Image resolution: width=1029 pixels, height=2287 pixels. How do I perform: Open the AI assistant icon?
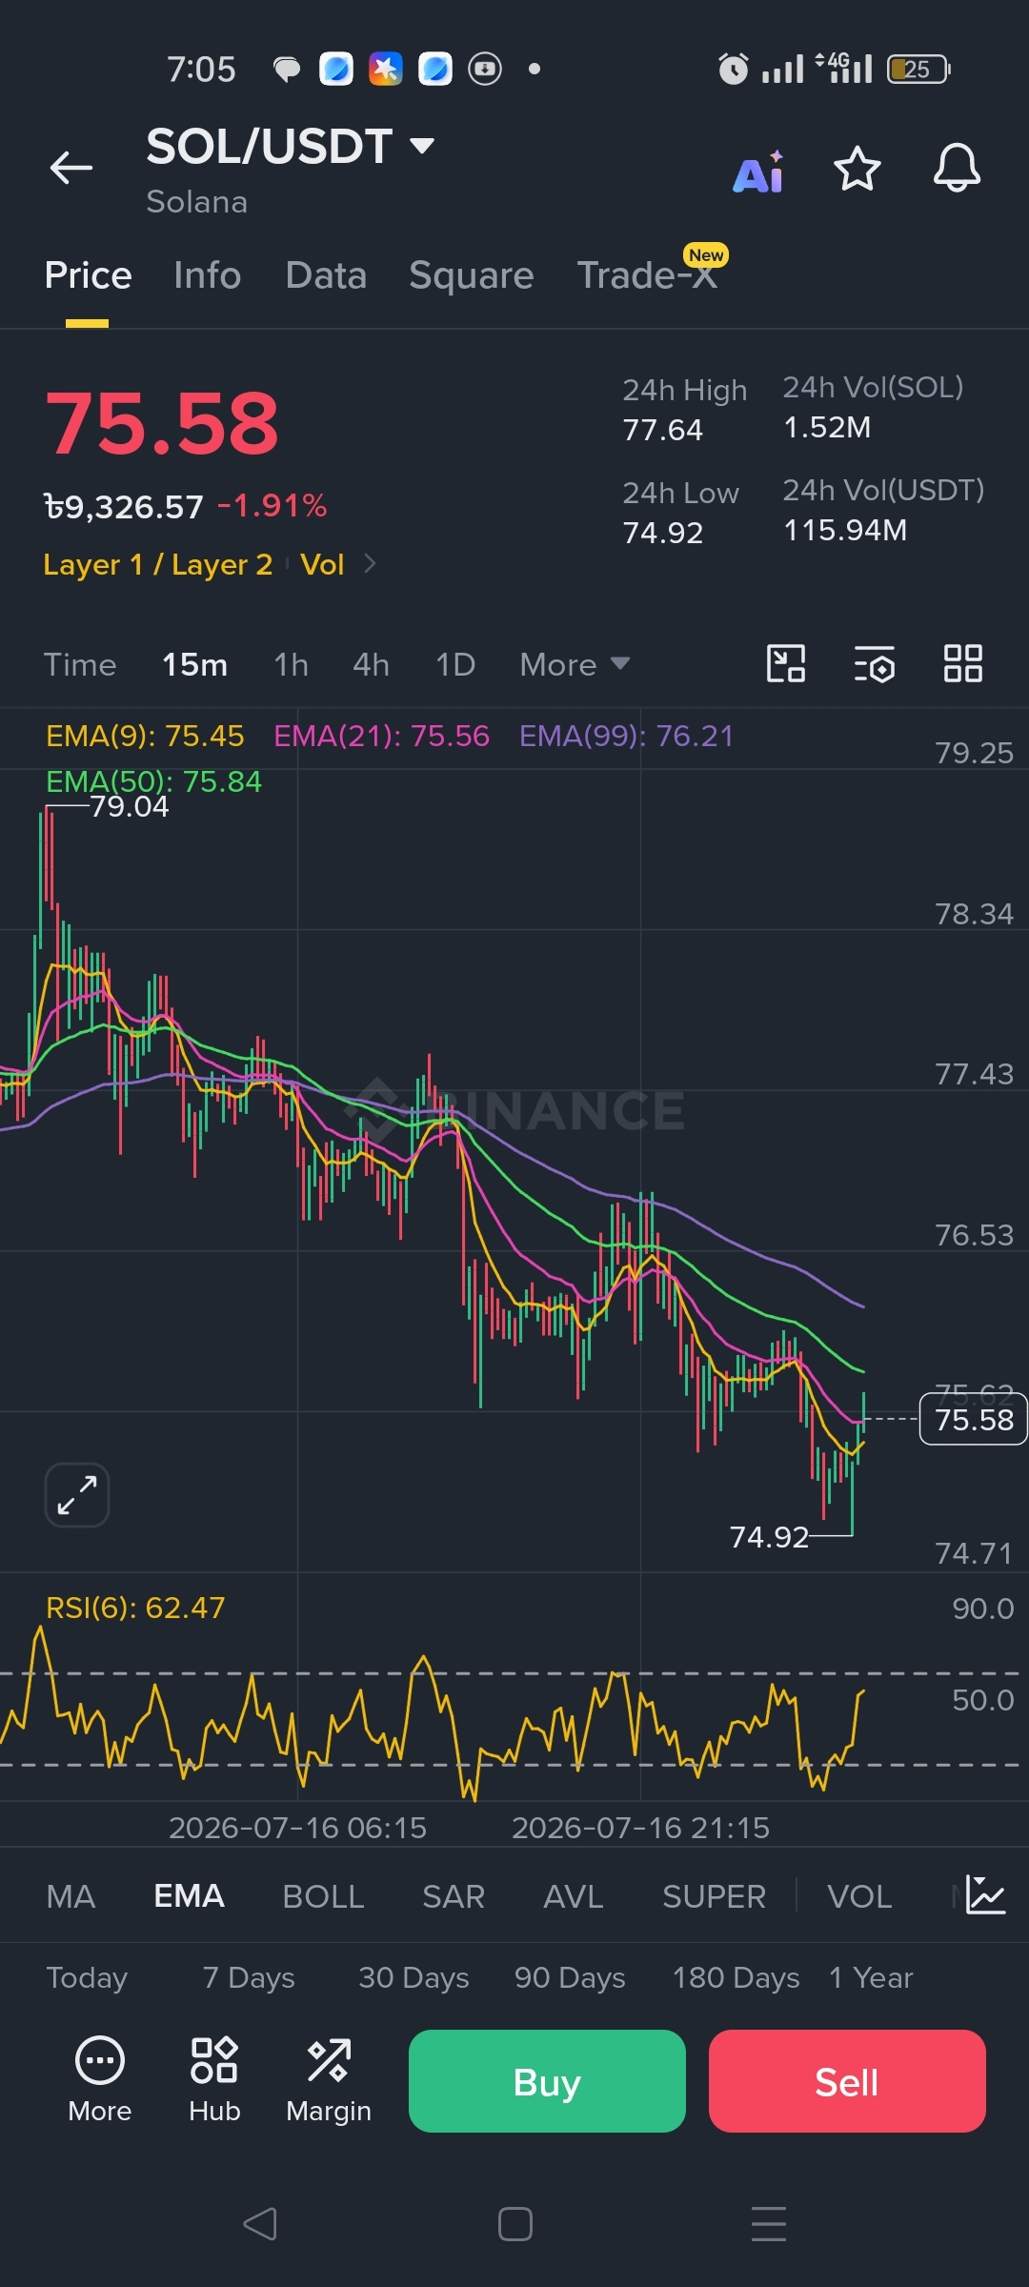(x=758, y=172)
